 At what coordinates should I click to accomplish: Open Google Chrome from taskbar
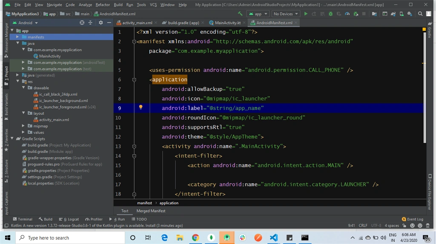click(x=195, y=238)
